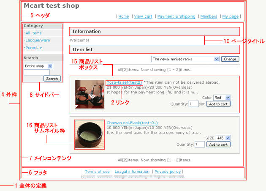
Task: Navigate to the Members page
Action: click(x=209, y=16)
